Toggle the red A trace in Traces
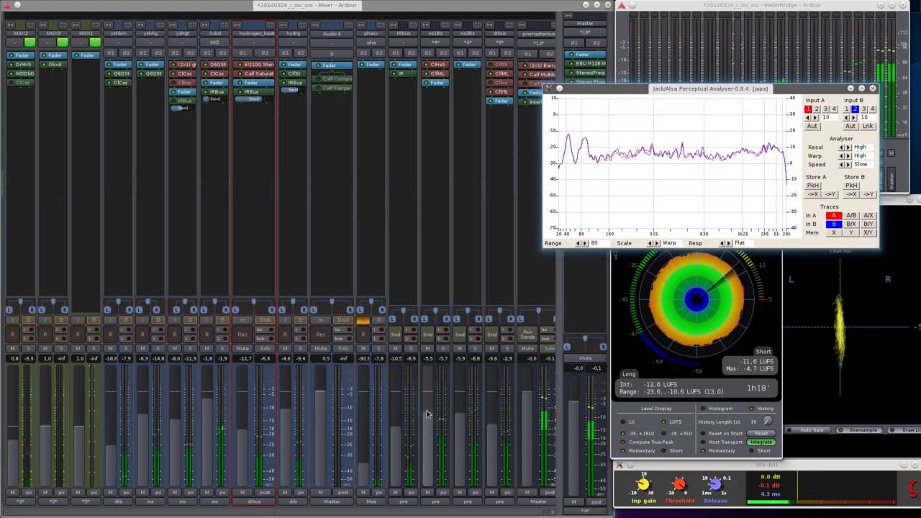The height and width of the screenshot is (518, 921). (x=834, y=216)
